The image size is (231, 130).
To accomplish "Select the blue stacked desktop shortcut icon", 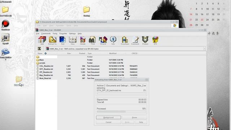I will click(5, 52).
